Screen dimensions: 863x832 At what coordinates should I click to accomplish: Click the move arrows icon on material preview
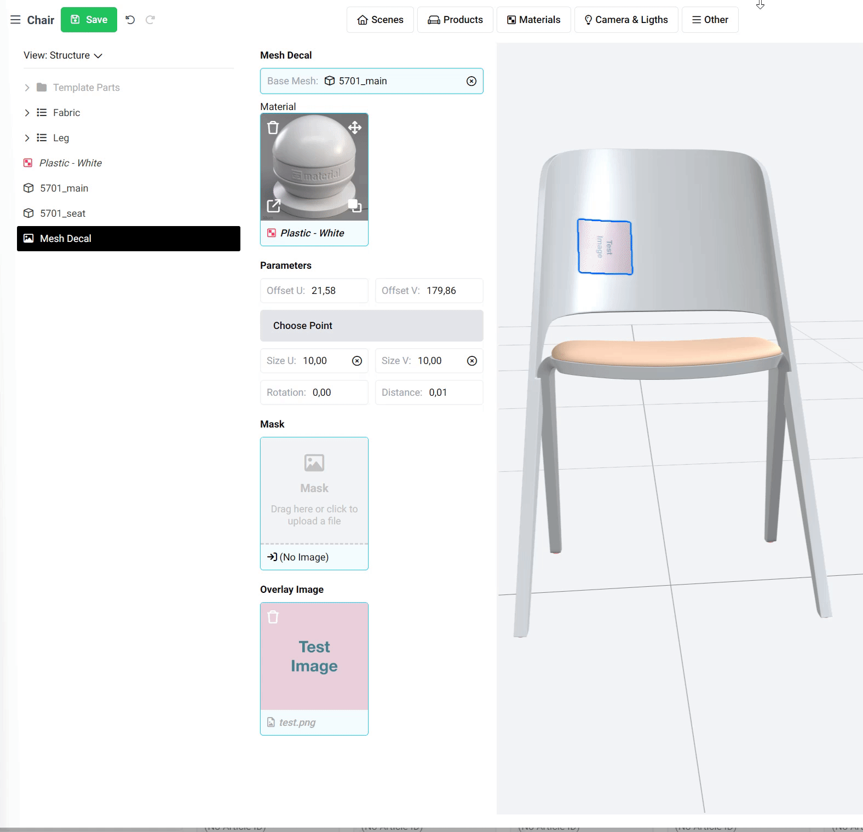tap(355, 128)
